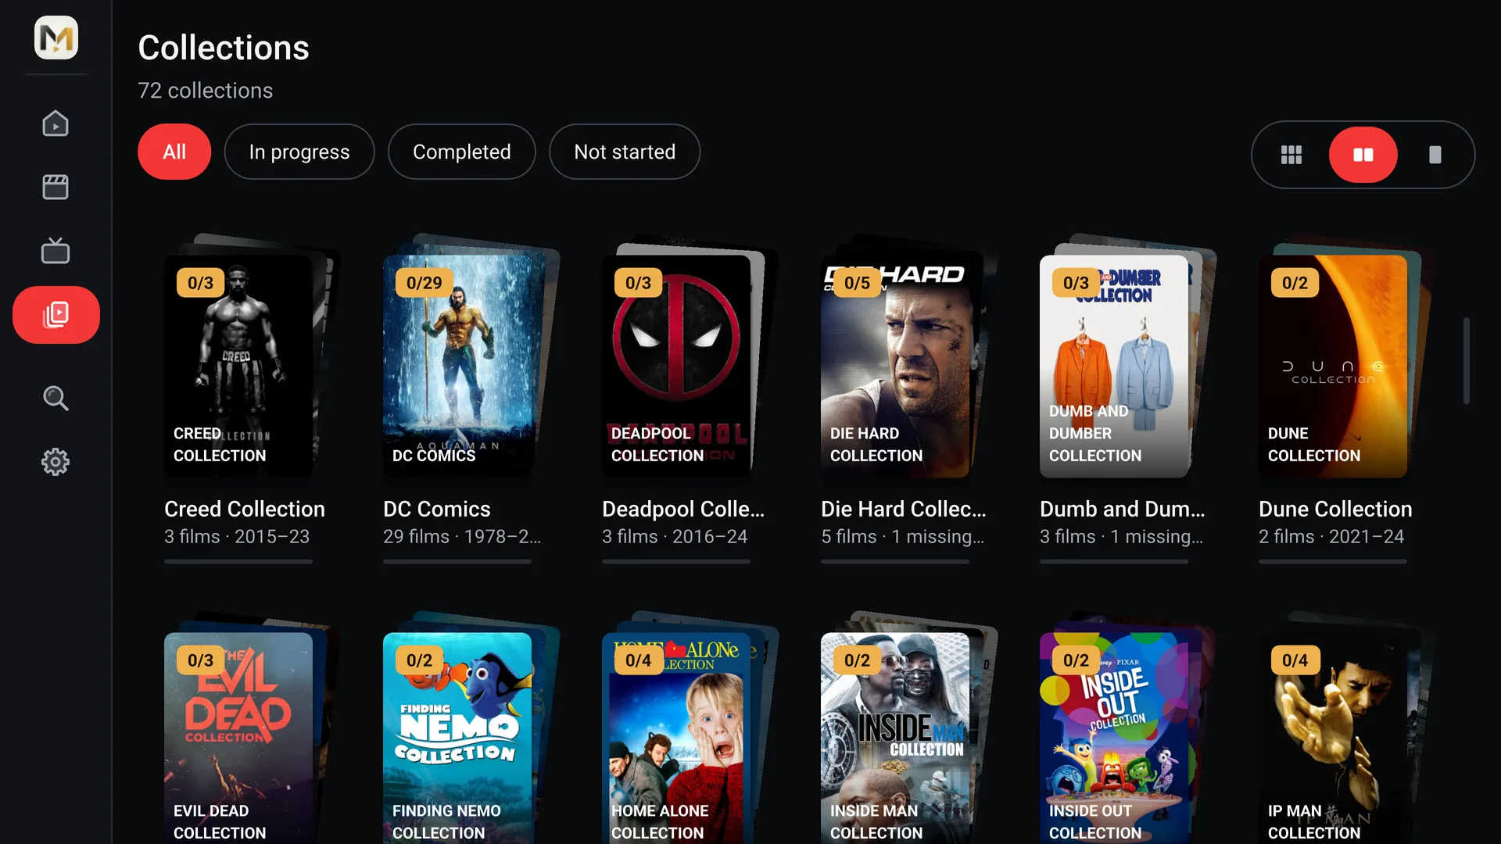Click '29 films · 1978–2...' text

point(462,537)
